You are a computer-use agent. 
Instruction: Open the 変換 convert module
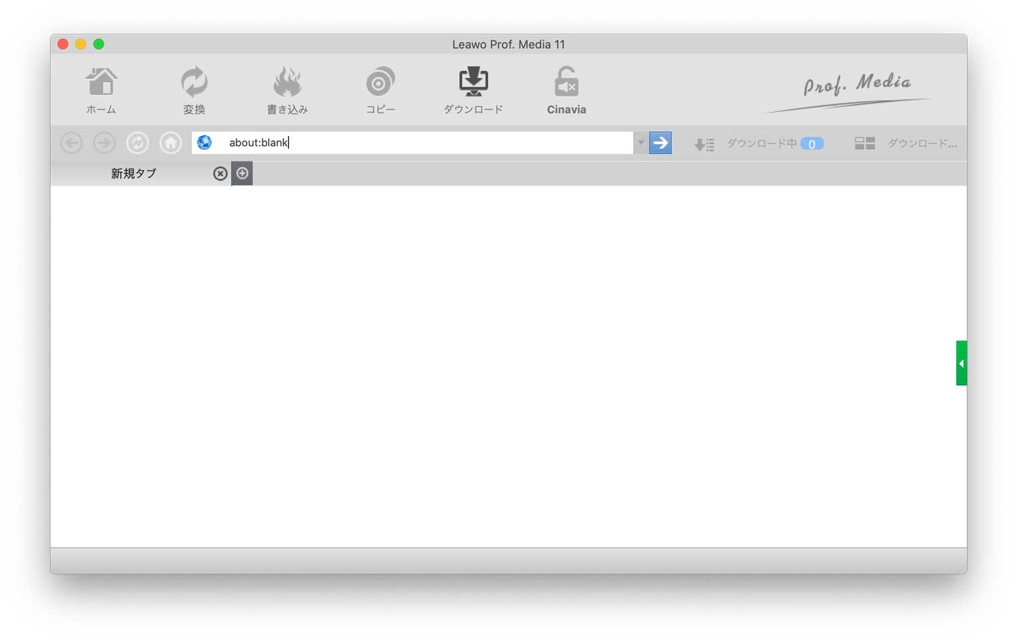tap(194, 90)
